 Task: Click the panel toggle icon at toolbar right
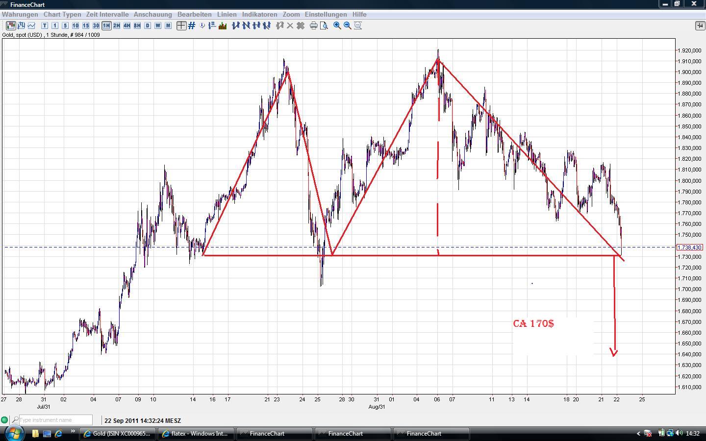(x=700, y=25)
